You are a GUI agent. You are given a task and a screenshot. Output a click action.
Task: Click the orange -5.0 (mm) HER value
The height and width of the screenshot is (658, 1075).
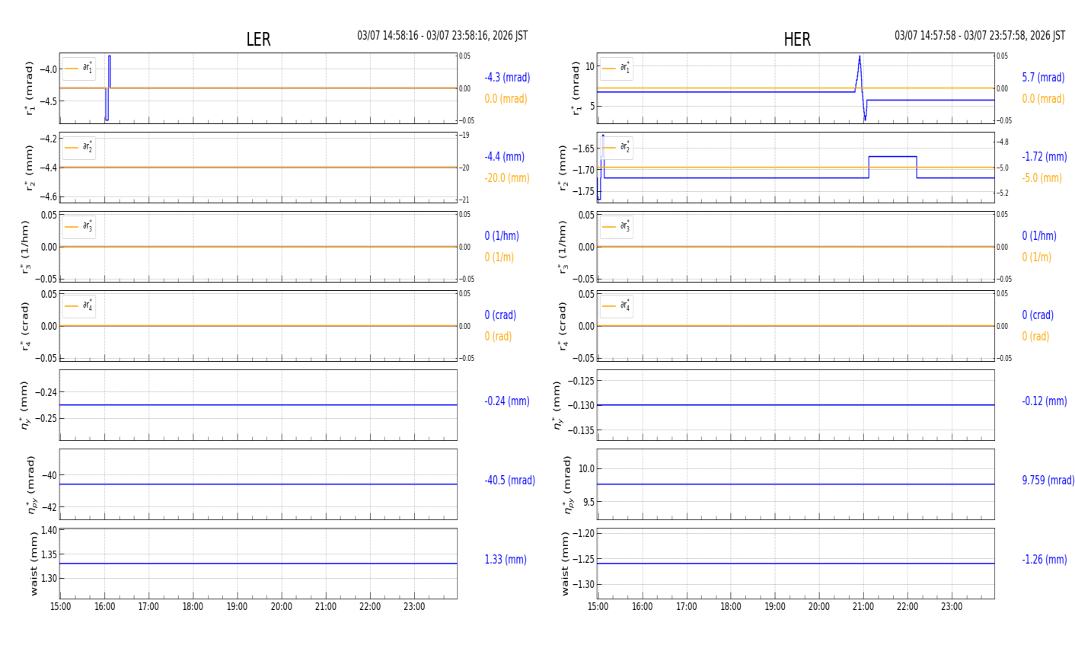point(1042,178)
